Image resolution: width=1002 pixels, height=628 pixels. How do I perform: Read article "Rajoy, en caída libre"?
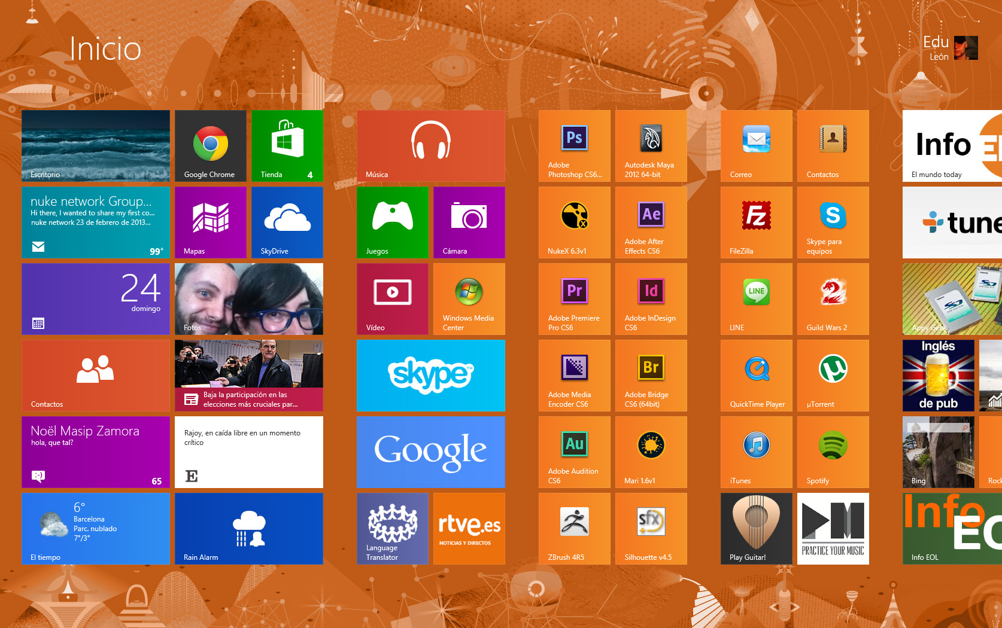(248, 452)
